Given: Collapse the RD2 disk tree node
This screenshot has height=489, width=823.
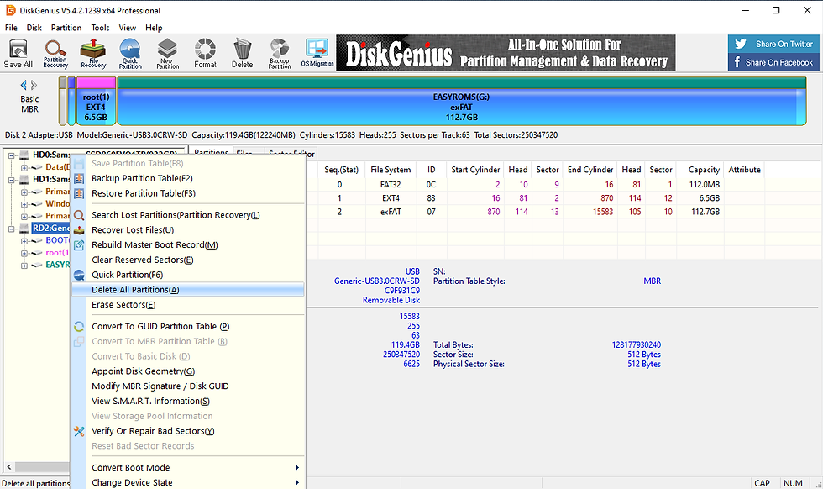Looking at the screenshot, I should (12, 229).
